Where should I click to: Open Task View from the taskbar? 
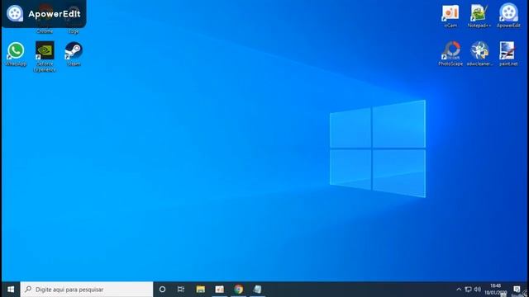[181, 290]
